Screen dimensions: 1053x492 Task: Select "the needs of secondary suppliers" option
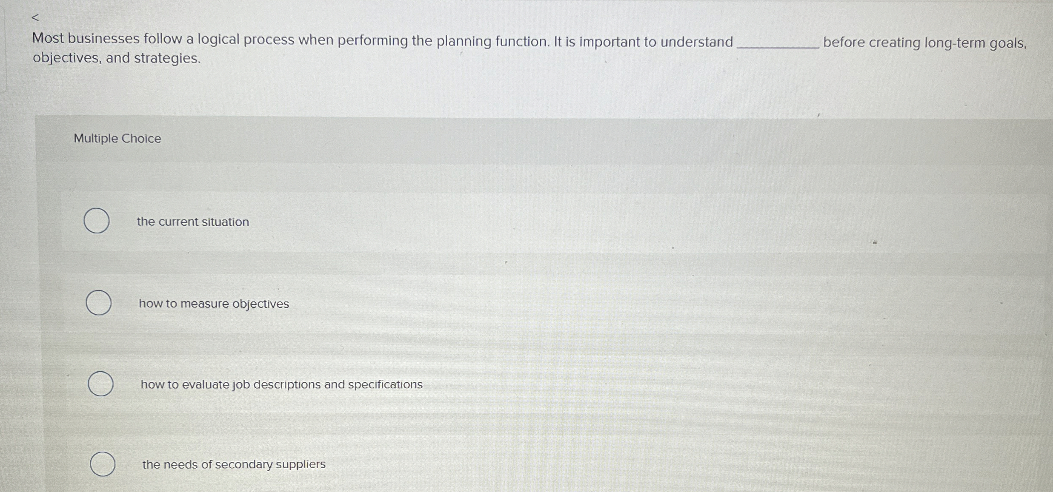point(103,464)
